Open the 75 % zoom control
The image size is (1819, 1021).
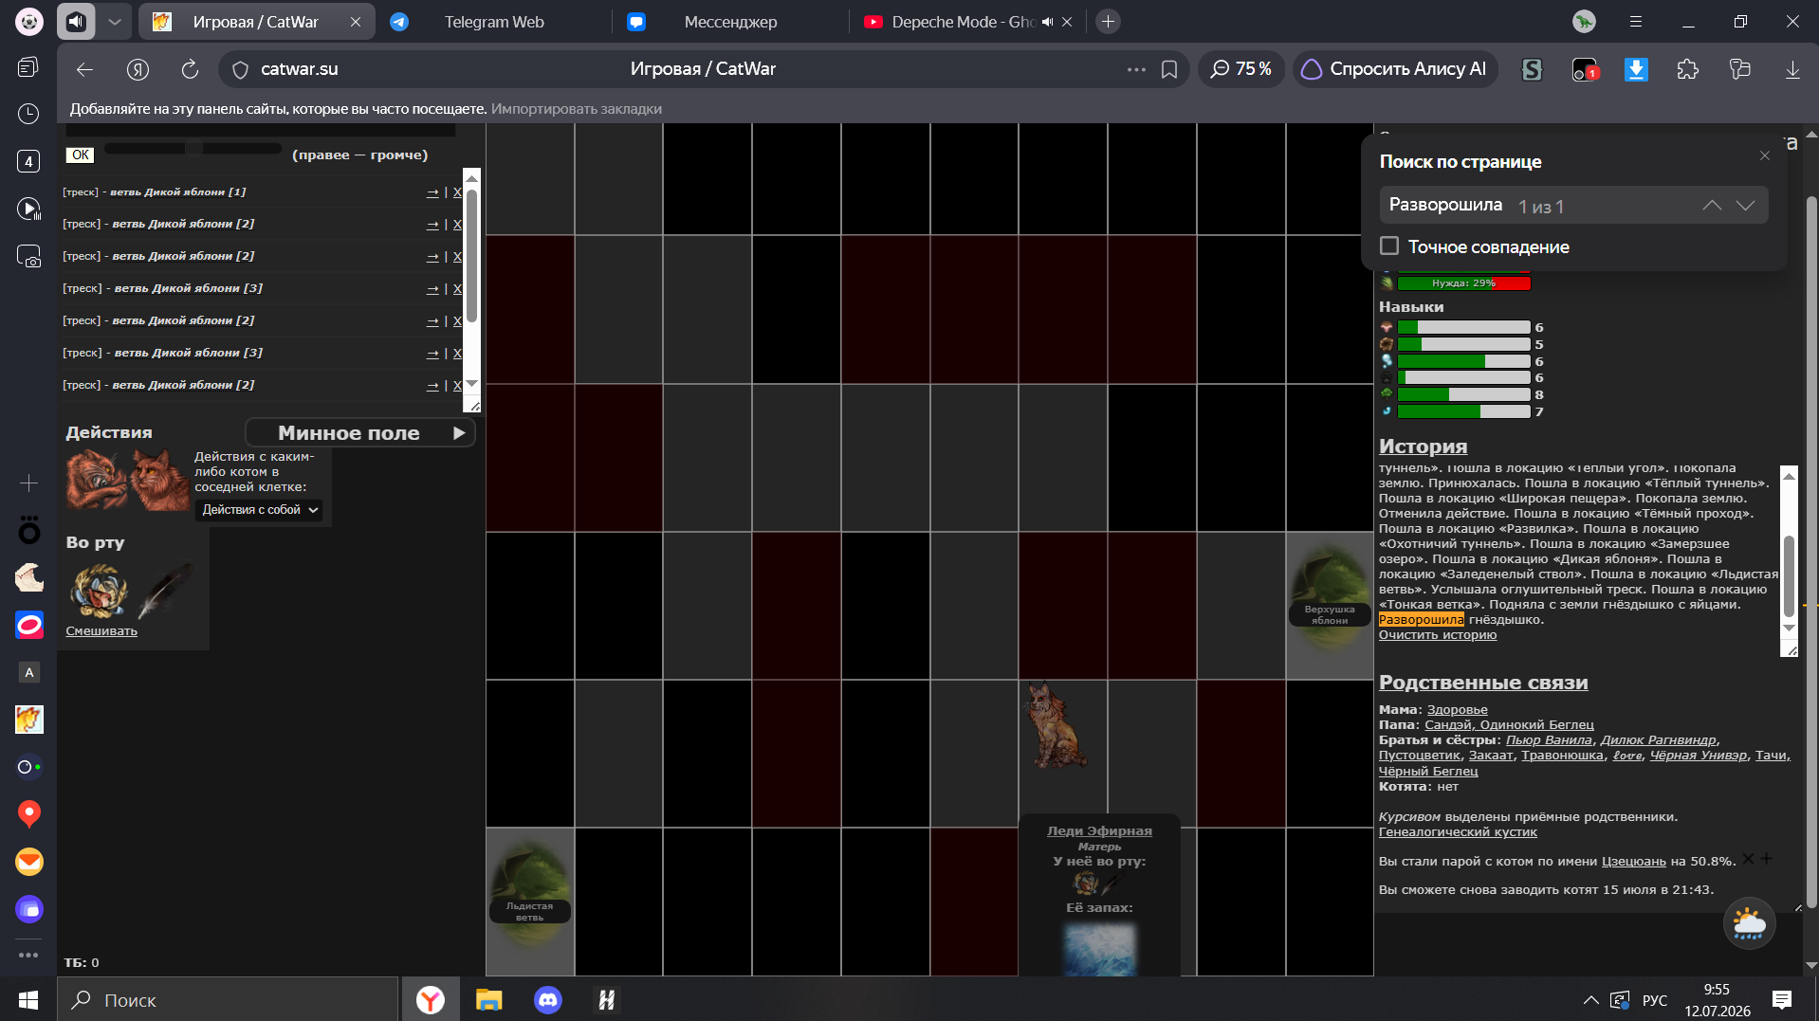(1241, 69)
